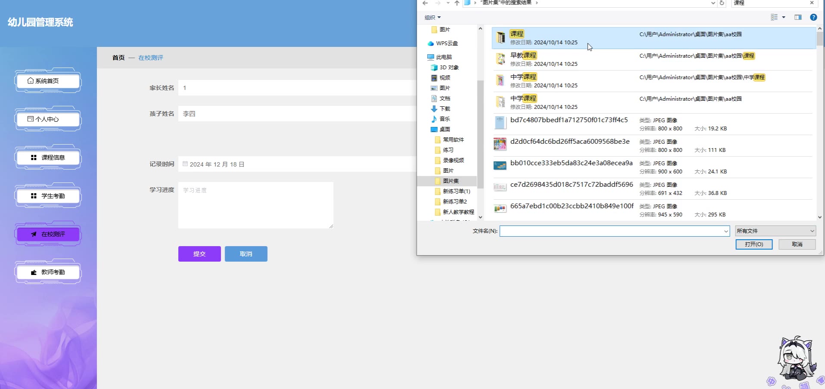Click 取消 in the file dialog

tap(797, 244)
